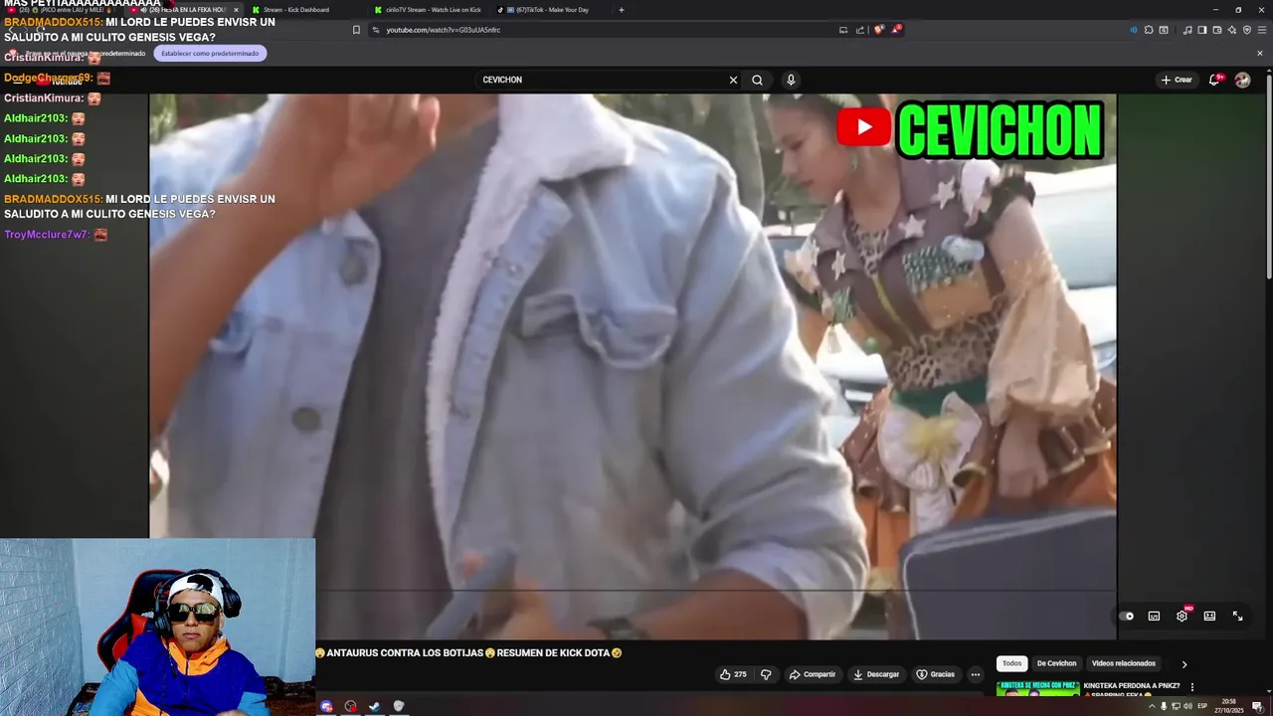
Task: Click the Descargar download button
Action: (x=876, y=674)
